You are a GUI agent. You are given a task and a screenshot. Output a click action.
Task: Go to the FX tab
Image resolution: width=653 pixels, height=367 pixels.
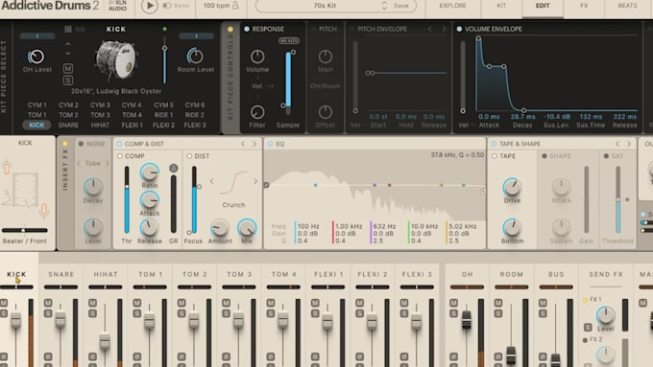point(584,6)
